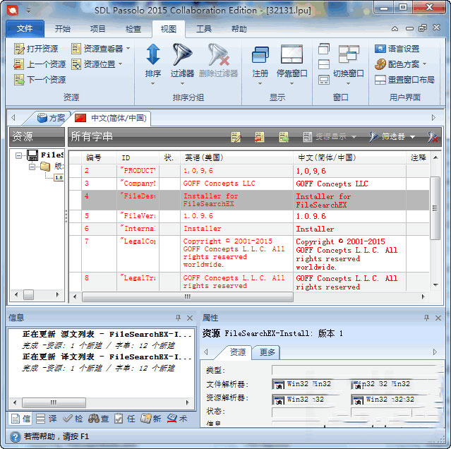Switch to the 项目 ribbon tab

coord(98,29)
